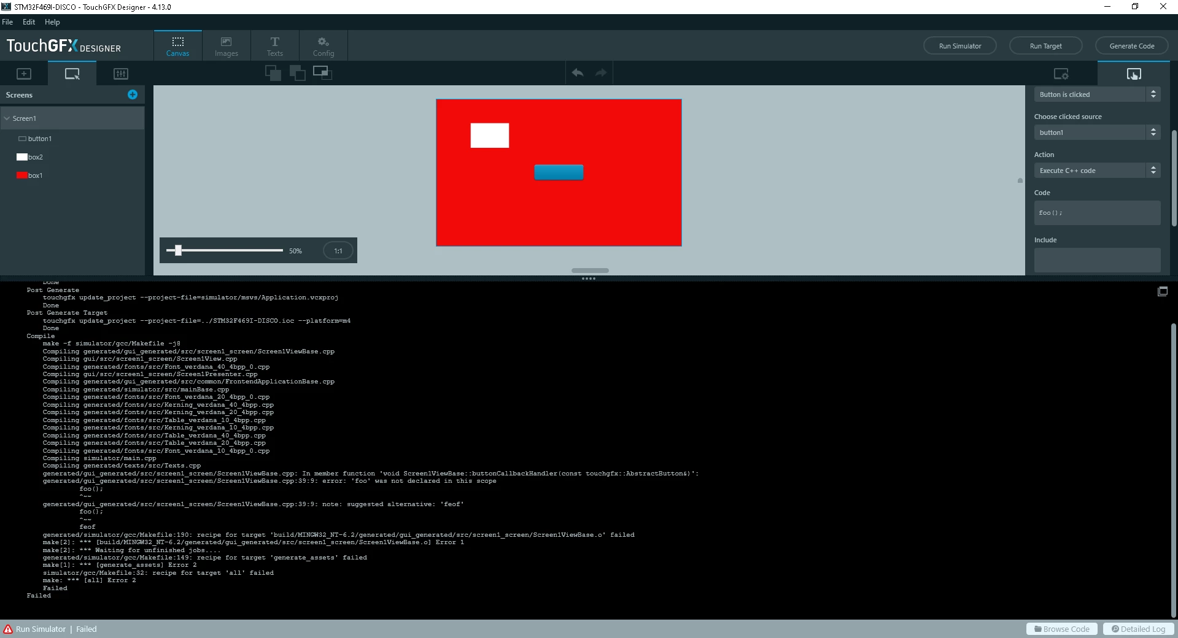Open the clicked source dropdown showing button1

1097,133
